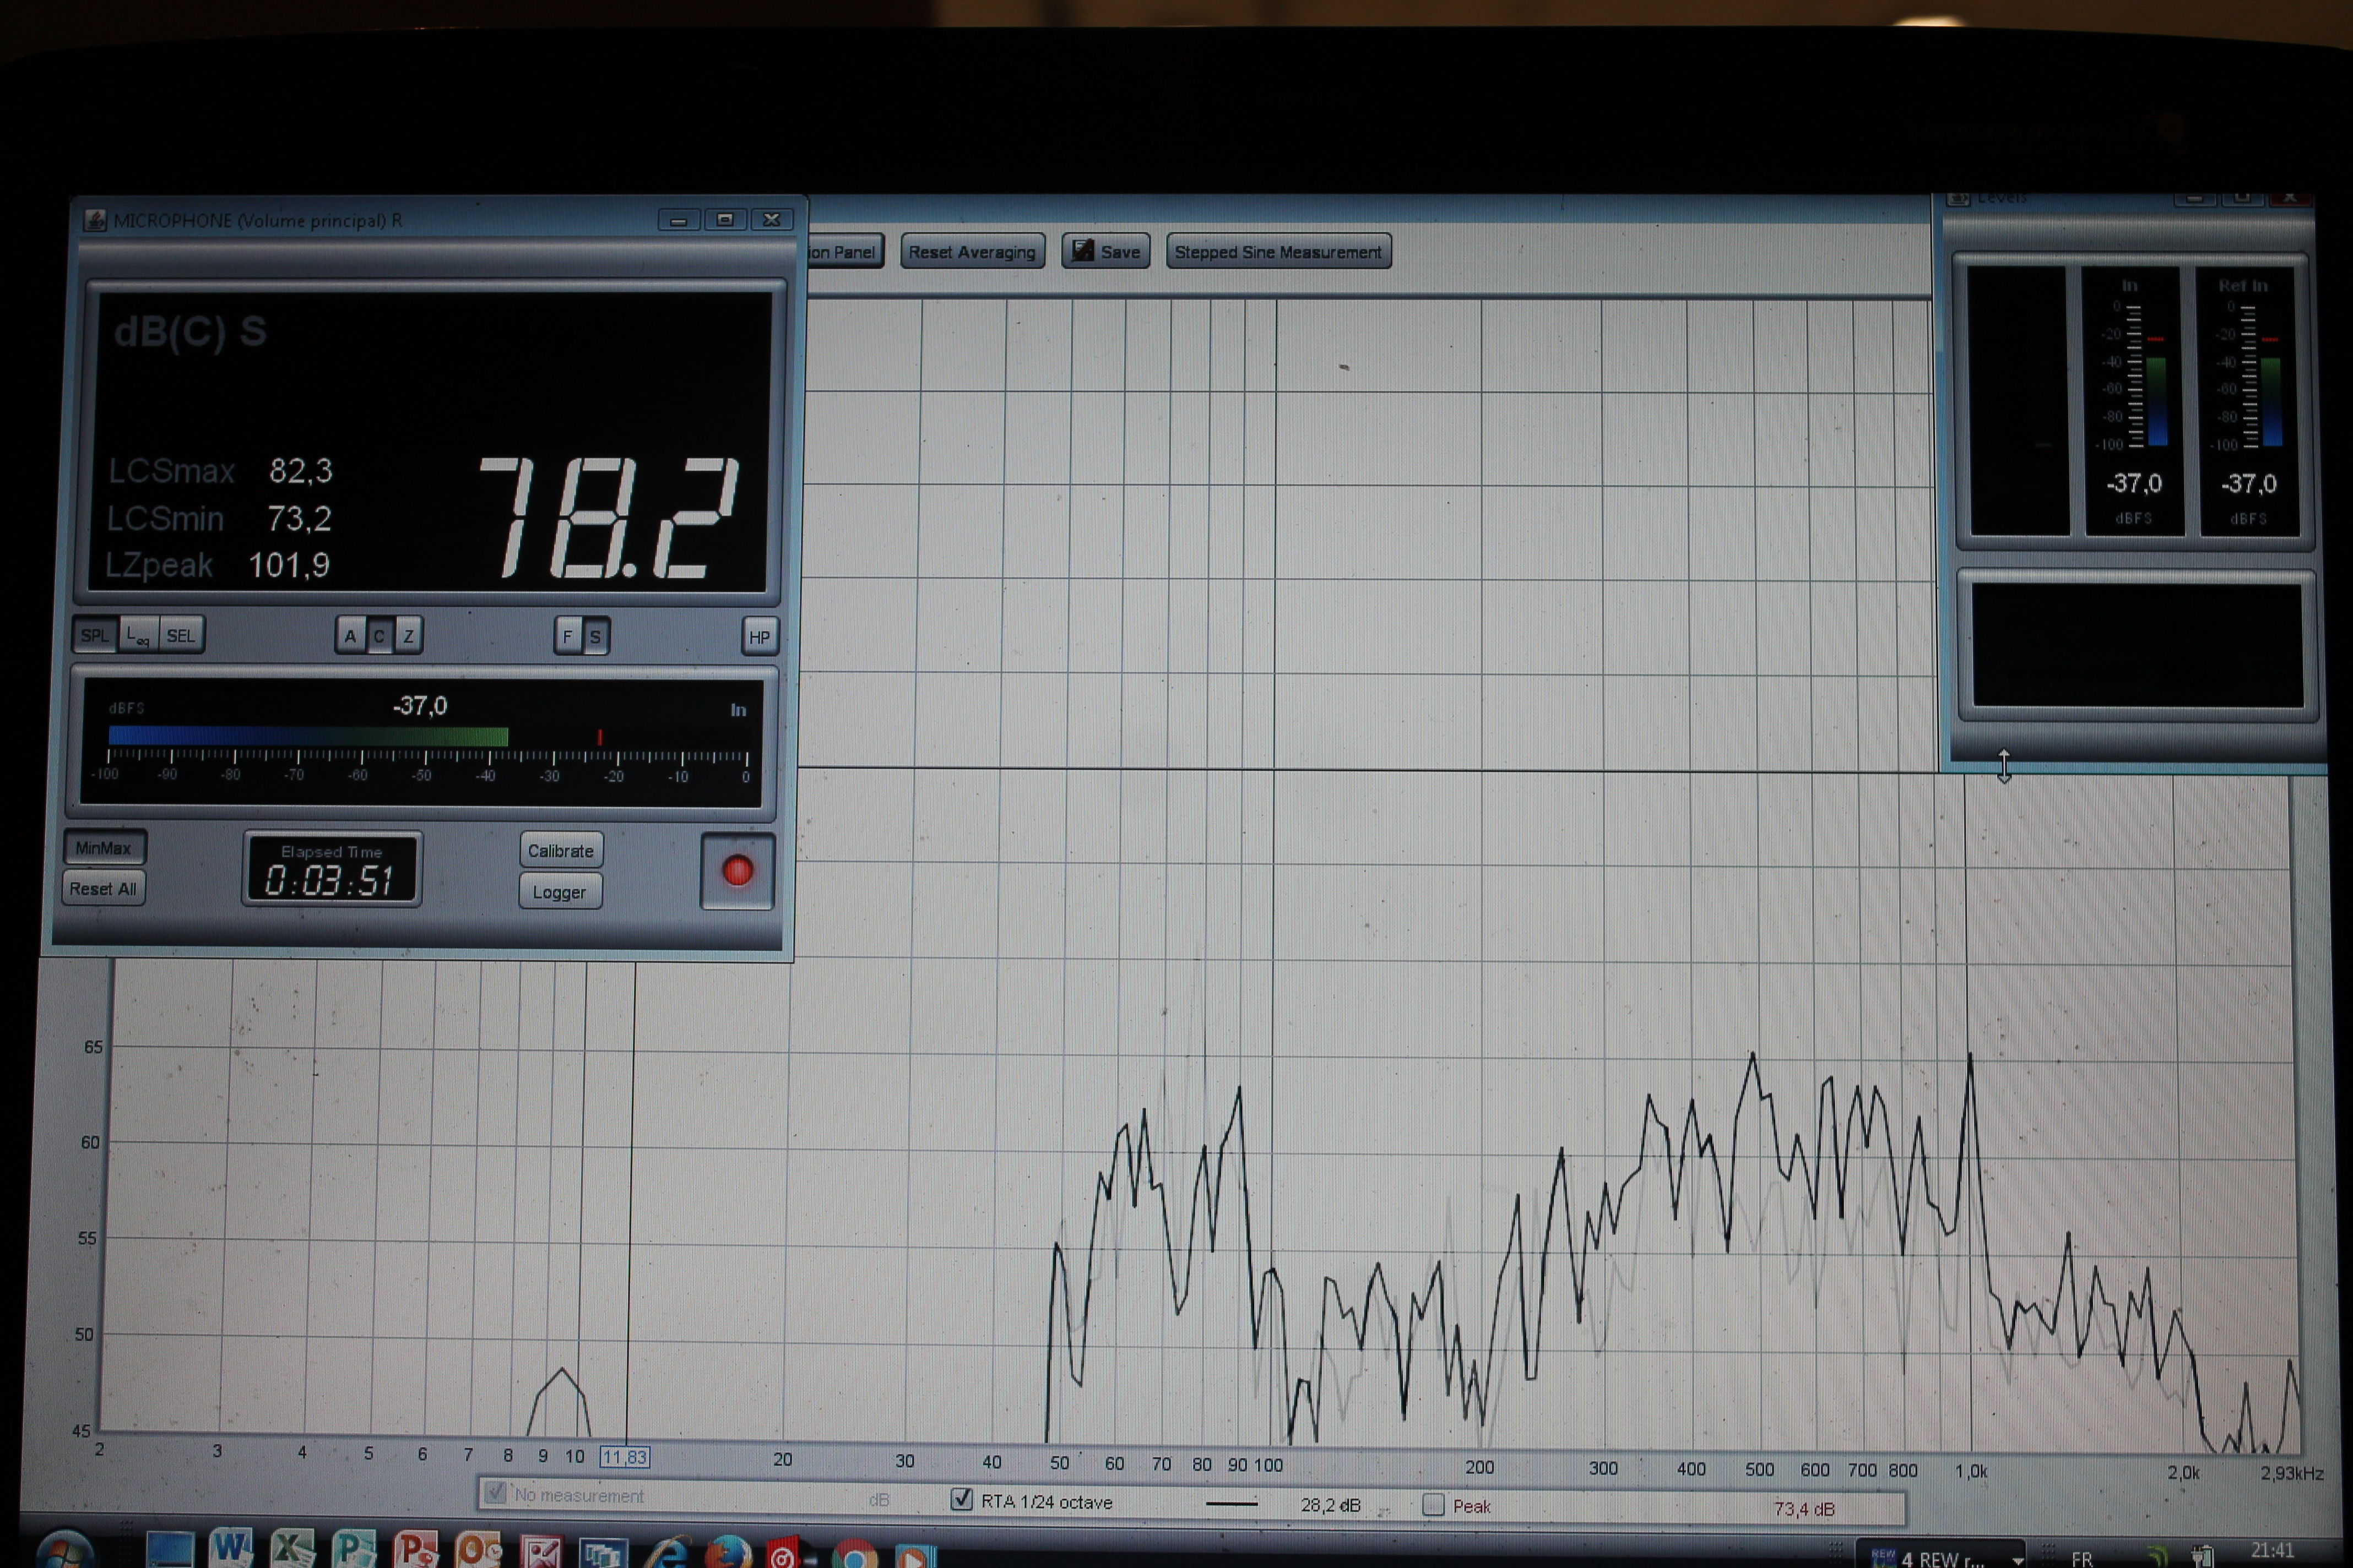Open PowerPoint taskbar icon
Image resolution: width=2353 pixels, height=1568 pixels.
(414, 1549)
